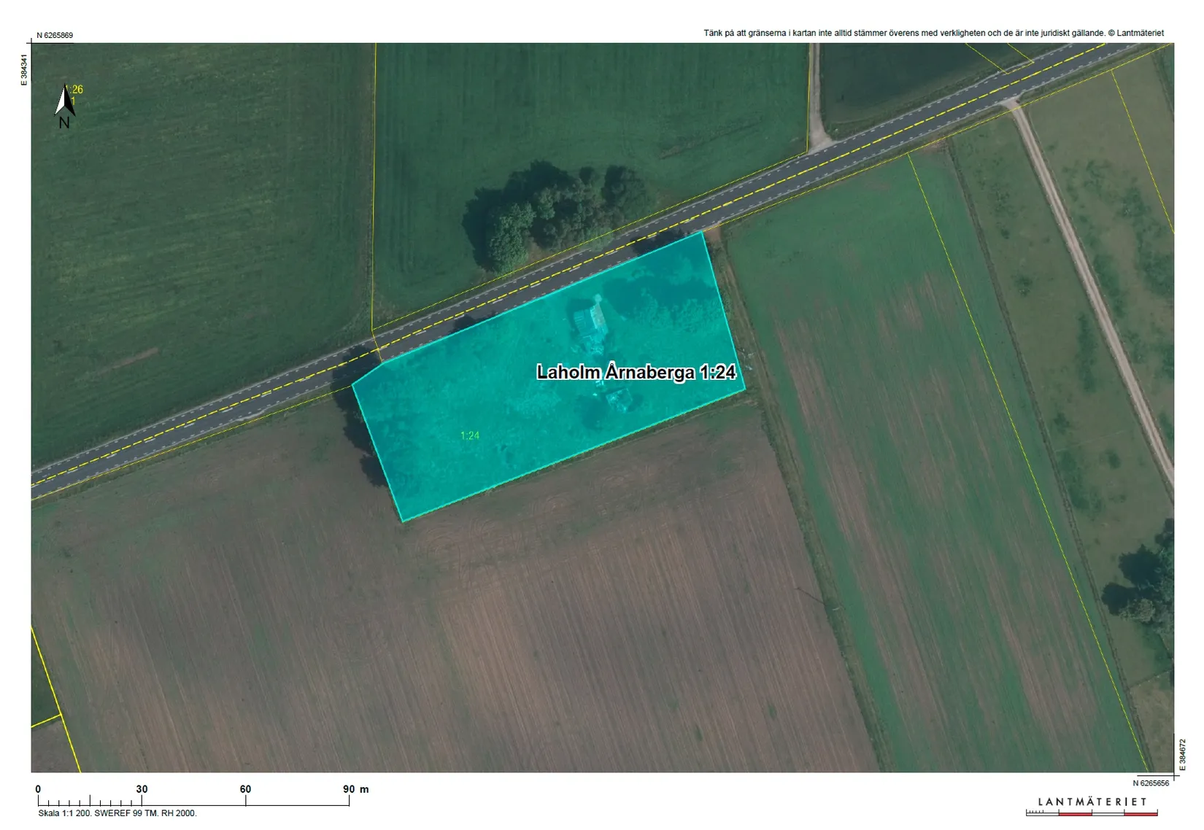Click the green '1:24' parcel number
This screenshot has width=1204, height=830.
coord(470,435)
